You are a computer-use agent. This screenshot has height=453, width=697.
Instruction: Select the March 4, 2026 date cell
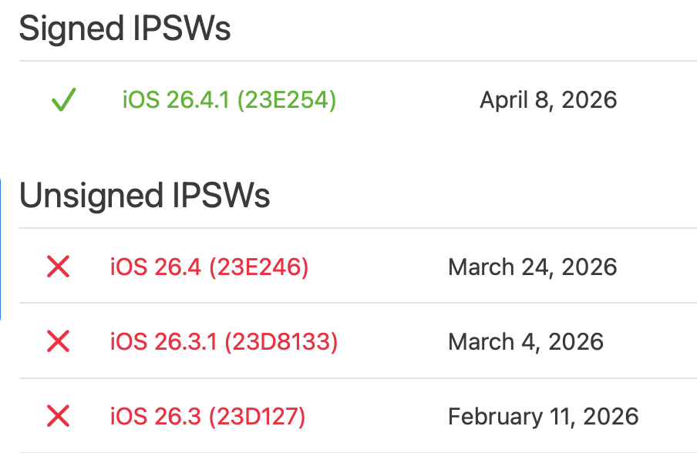(x=525, y=341)
